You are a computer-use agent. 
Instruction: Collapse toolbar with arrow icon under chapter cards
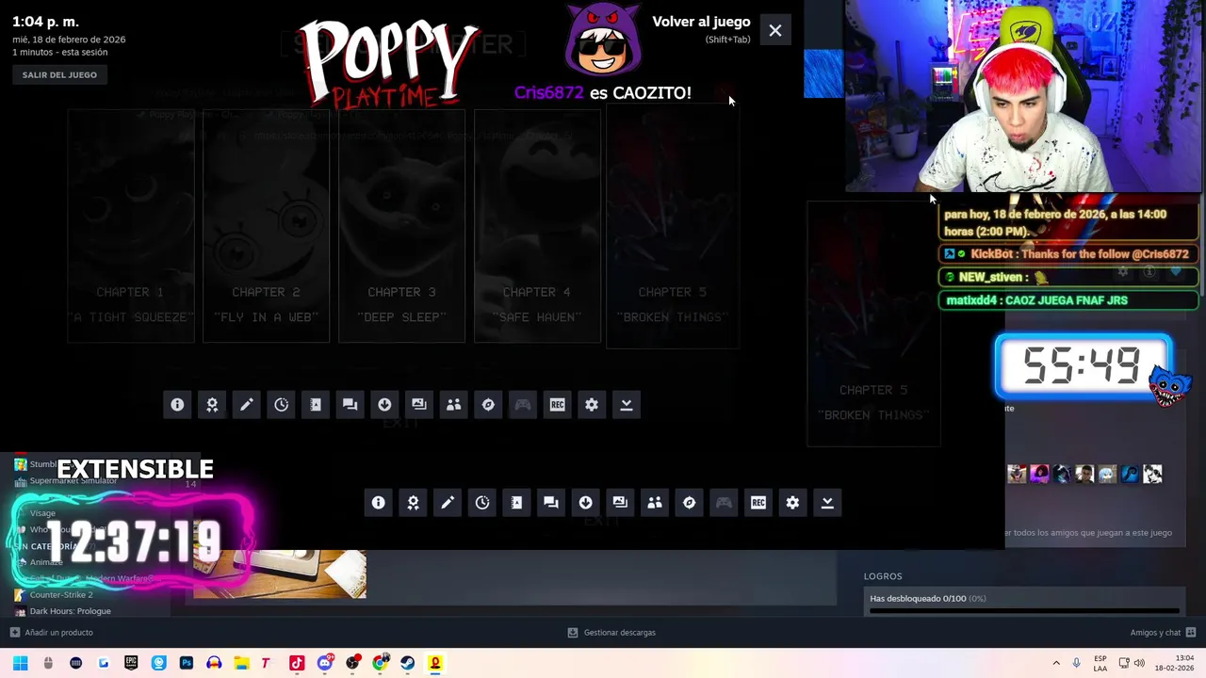pos(626,405)
